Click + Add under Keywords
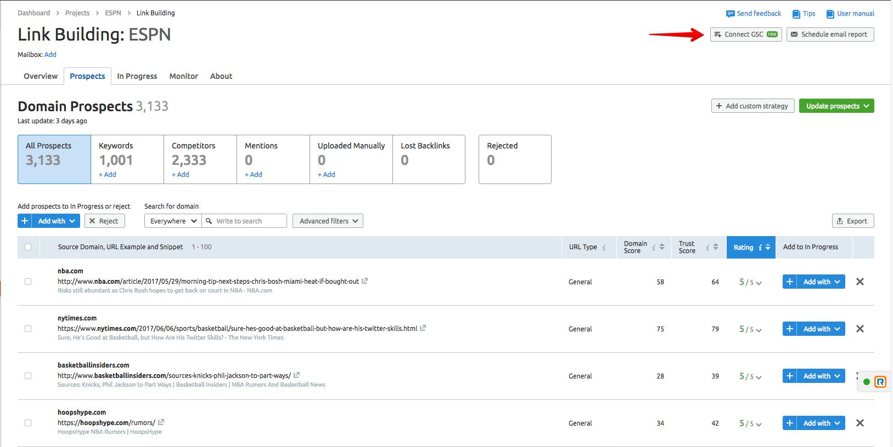Screen dimensions: 893x447 pyautogui.click(x=108, y=174)
